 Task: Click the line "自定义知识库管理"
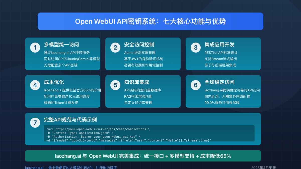point(138,103)
